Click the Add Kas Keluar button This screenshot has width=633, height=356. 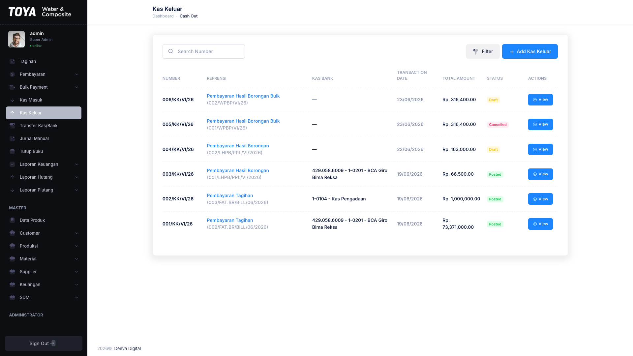[x=530, y=51]
